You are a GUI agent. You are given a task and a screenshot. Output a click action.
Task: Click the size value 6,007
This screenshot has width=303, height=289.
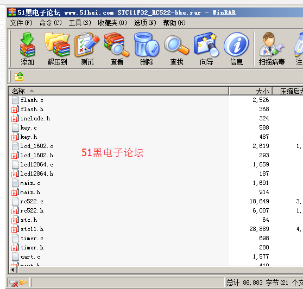pos(261,210)
